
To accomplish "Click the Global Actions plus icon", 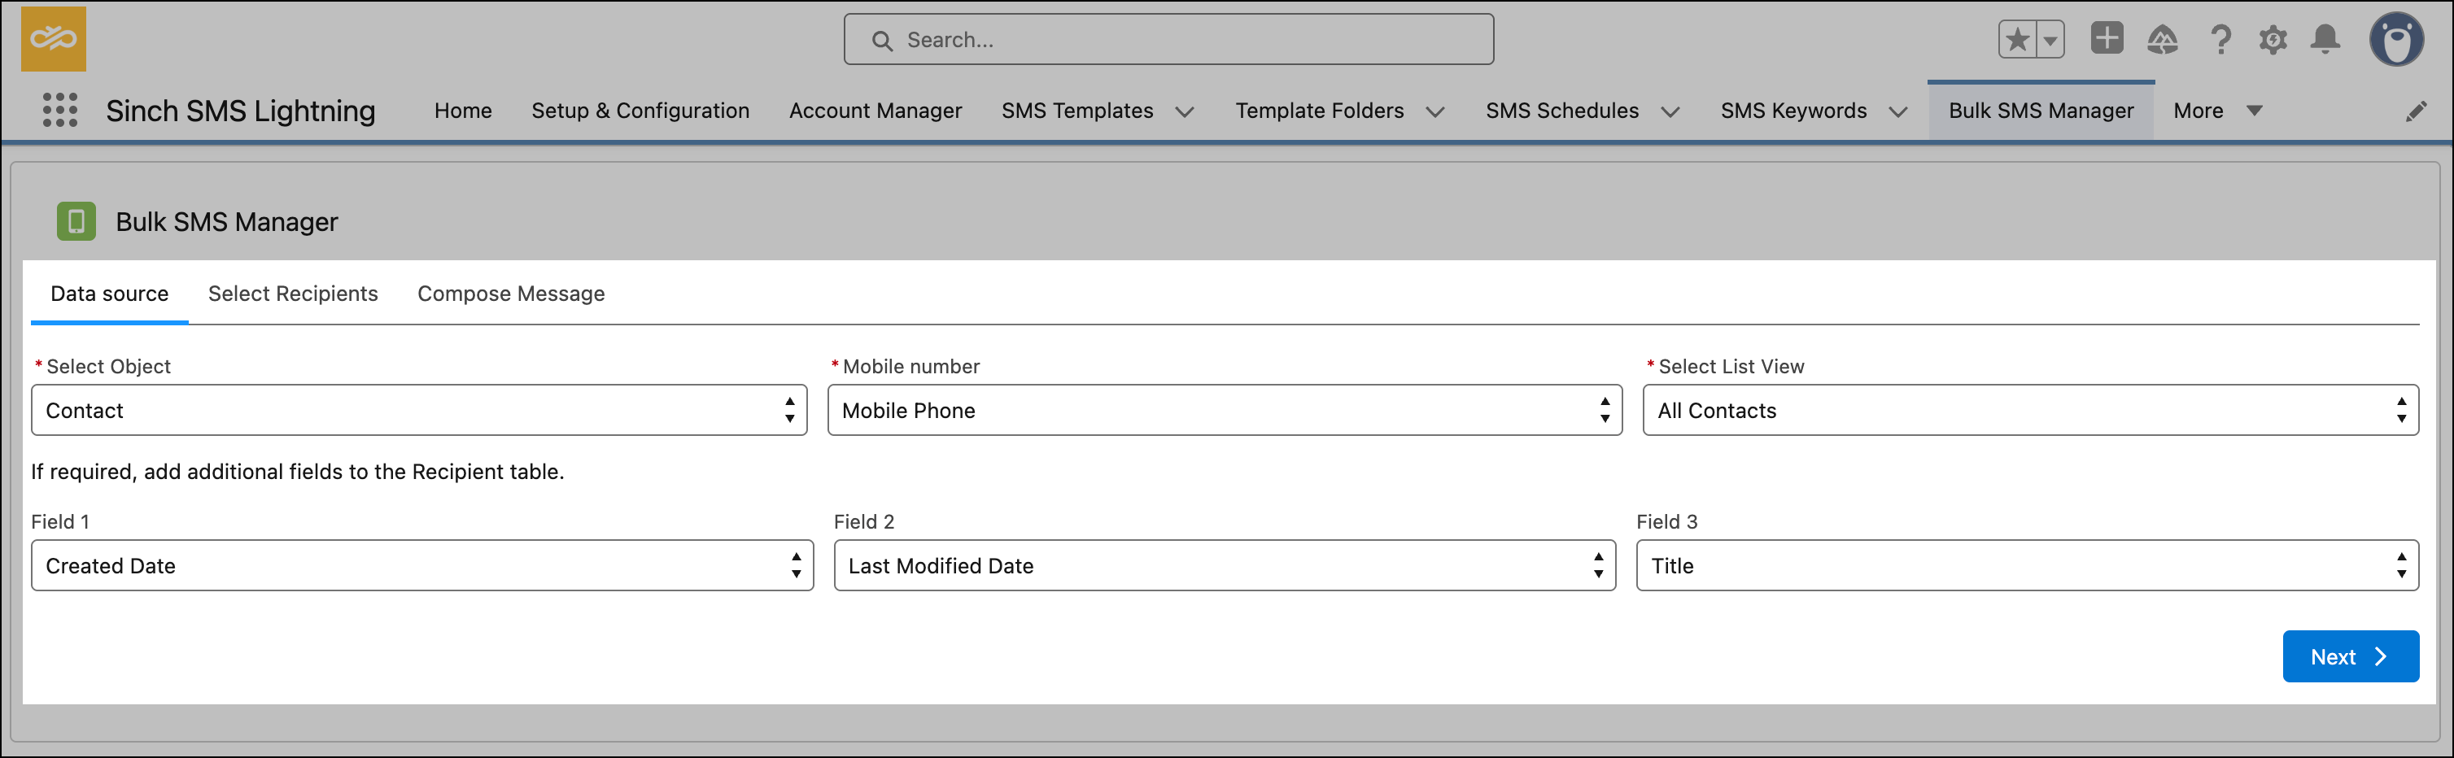I will [2107, 39].
